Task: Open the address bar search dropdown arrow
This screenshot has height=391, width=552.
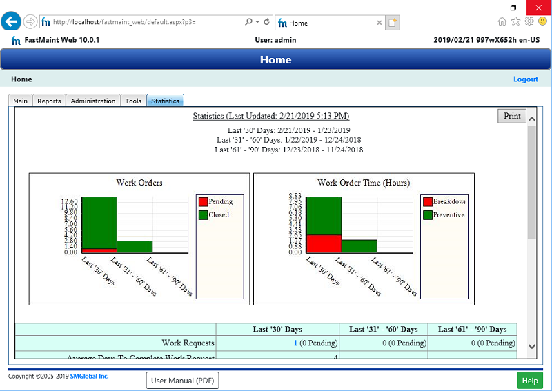Action: (257, 22)
